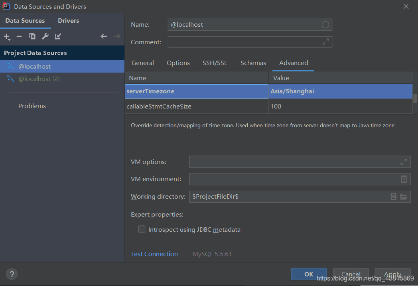
Task: Click the MySQL 5.5.61 driver version text
Action: (212, 254)
